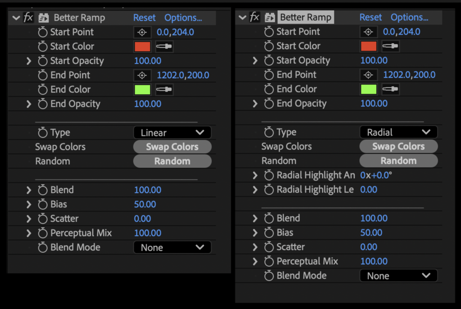Expand Radial Highlight Angle property
This screenshot has height=309, width=461.
(x=255, y=176)
